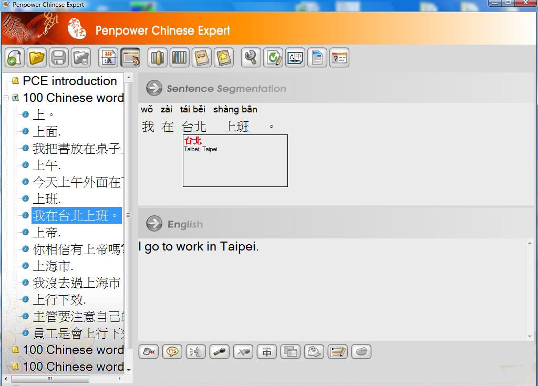Print with the printer icon
This screenshot has height=386, width=538.
(314, 352)
